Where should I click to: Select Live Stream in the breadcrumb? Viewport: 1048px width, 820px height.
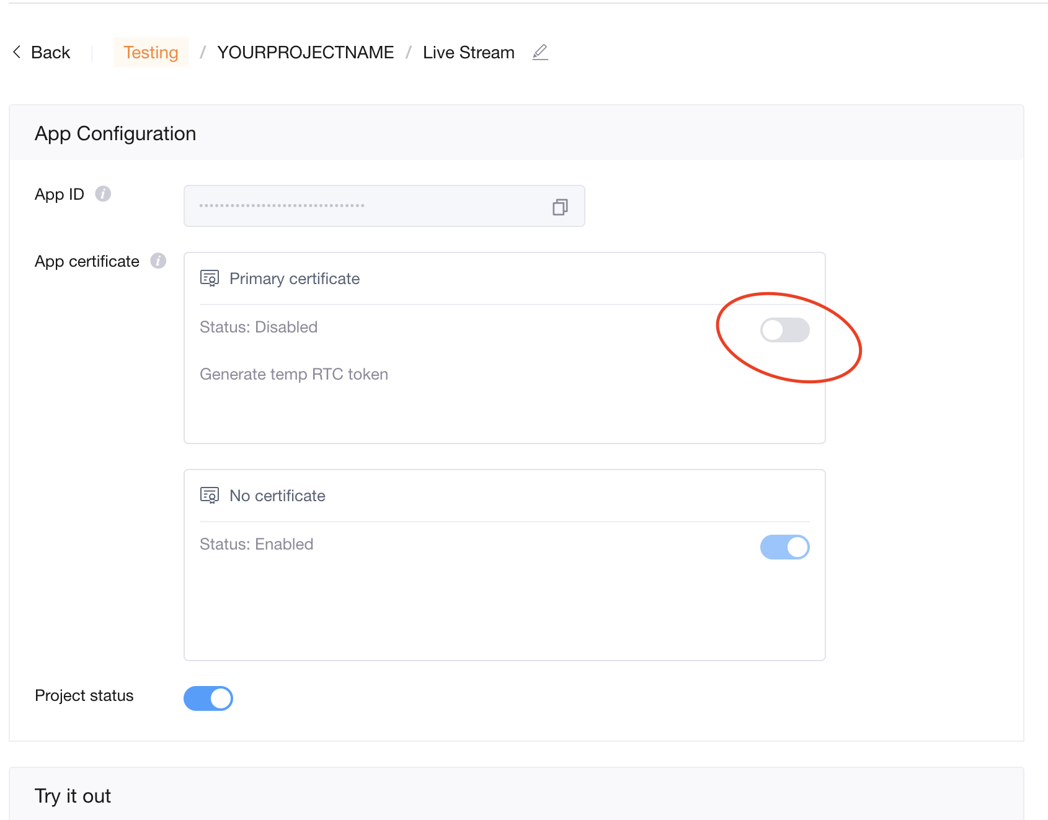(468, 52)
